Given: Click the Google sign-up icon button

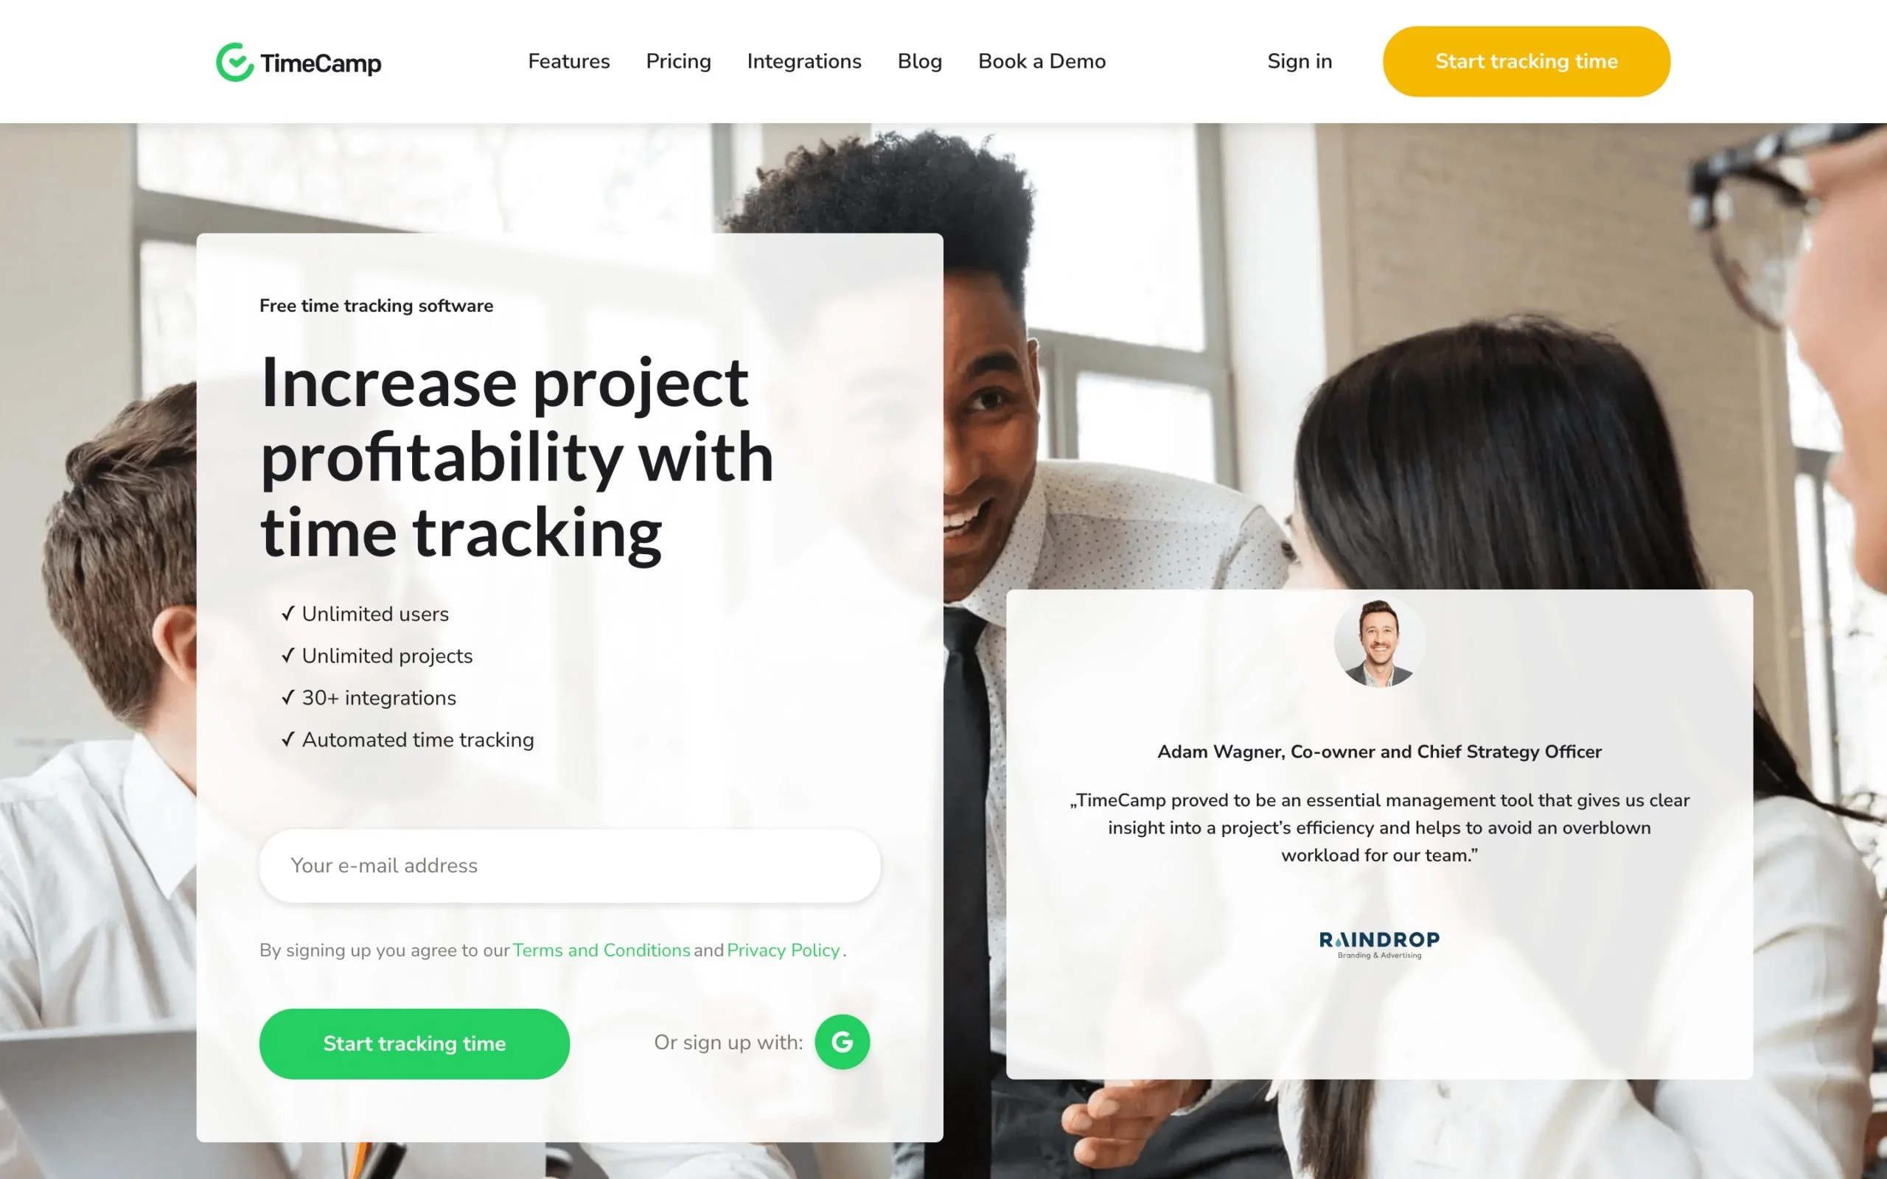Looking at the screenshot, I should (843, 1040).
